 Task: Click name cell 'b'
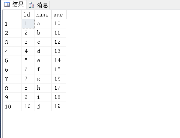pos(43,33)
